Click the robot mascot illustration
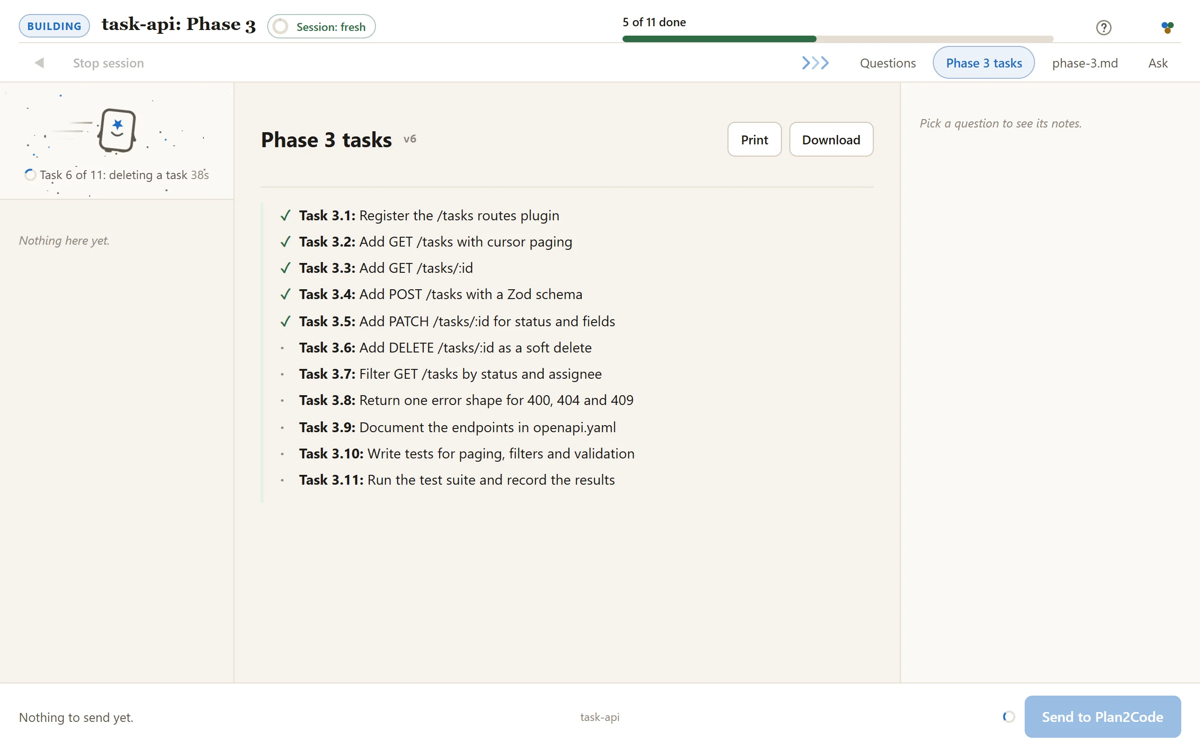Image resolution: width=1200 pixels, height=750 pixels. click(x=117, y=130)
